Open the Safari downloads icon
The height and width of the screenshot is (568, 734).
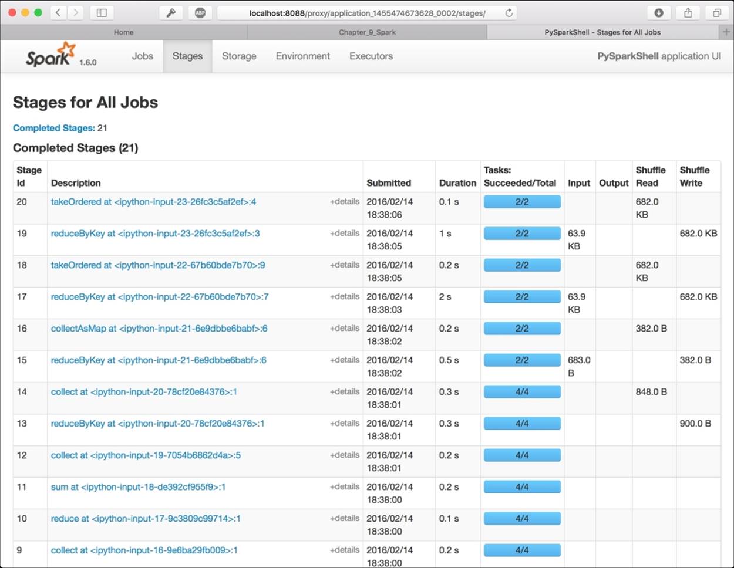659,12
